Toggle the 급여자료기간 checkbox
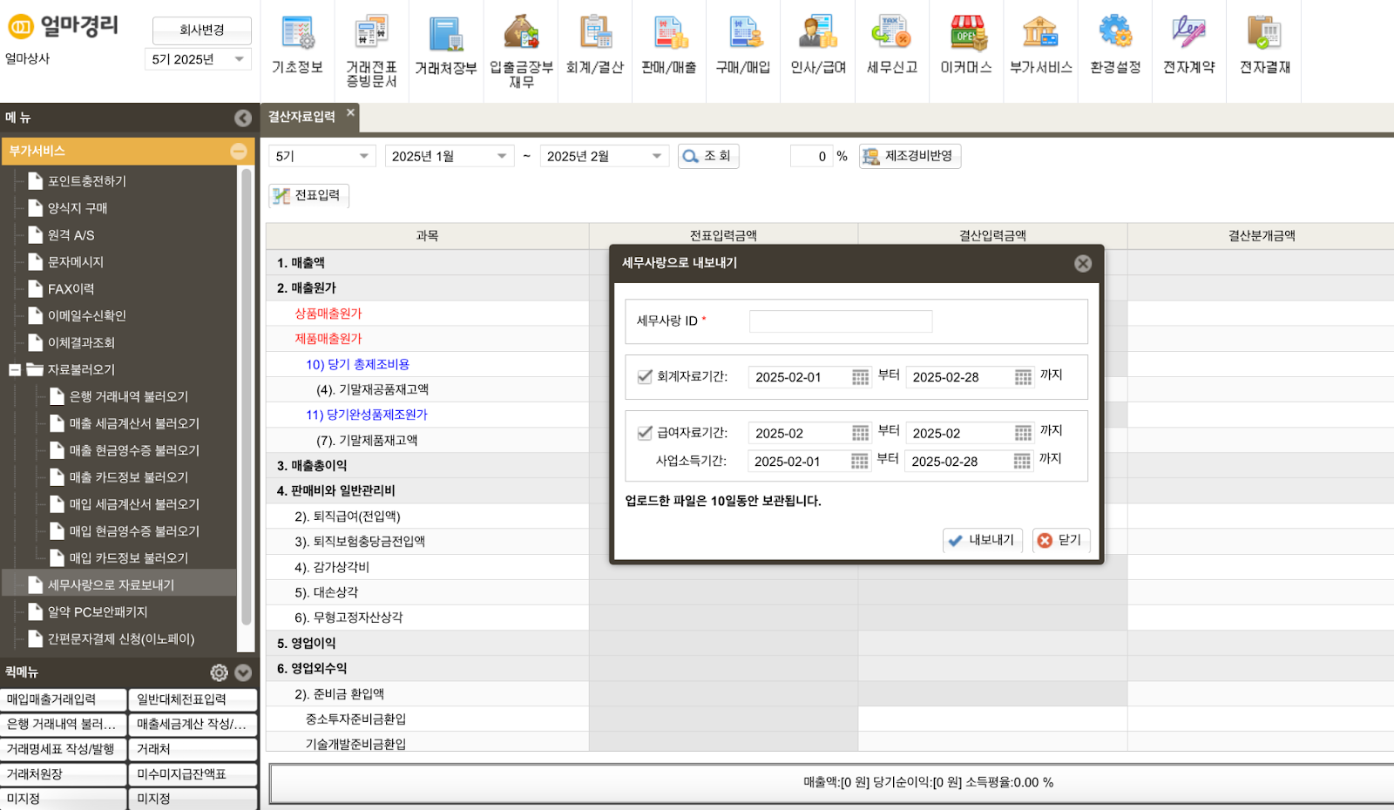This screenshot has width=1394, height=810. tap(645, 432)
